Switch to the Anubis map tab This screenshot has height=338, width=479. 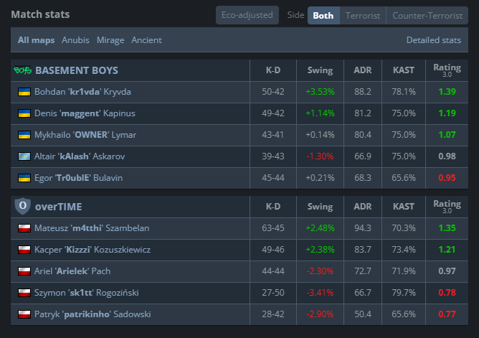(75, 40)
